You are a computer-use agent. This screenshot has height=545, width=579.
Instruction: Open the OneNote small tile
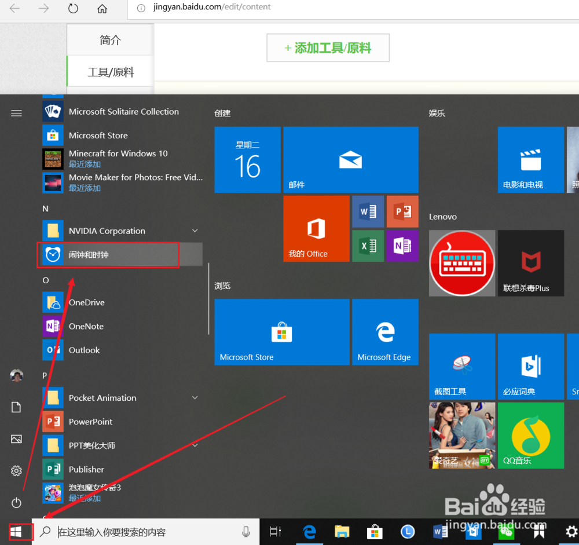(x=402, y=246)
